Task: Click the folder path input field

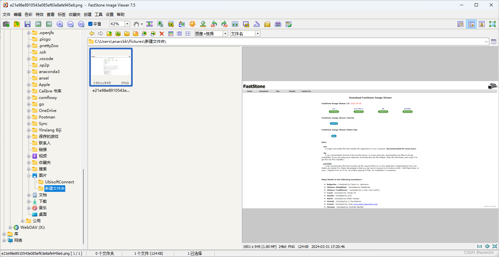Action: click(288, 42)
